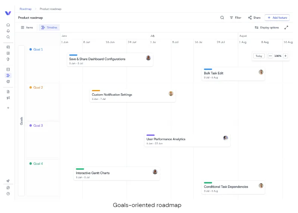Click the search icon in header
298x213 pixels.
pyautogui.click(x=222, y=18)
